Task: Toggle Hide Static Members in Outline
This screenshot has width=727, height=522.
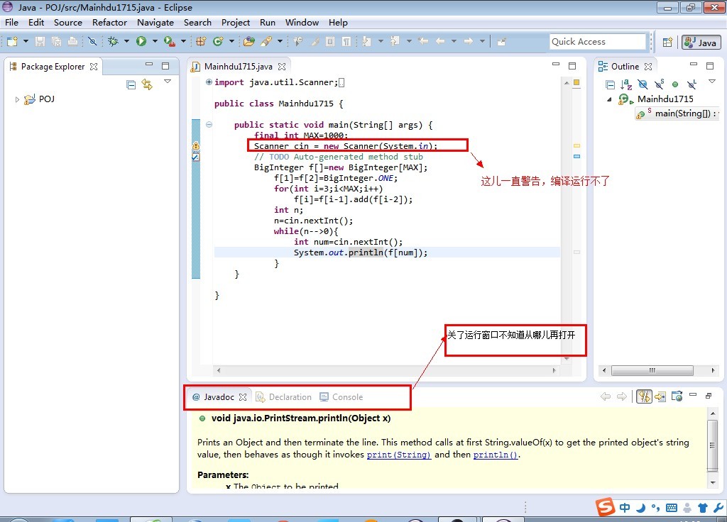Action: point(659,84)
